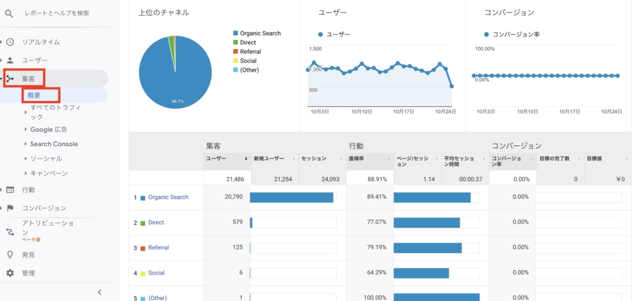Viewport: 636px width, 301px height.
Task: Click the blue Organic Search legend swatch
Action: (x=235, y=34)
